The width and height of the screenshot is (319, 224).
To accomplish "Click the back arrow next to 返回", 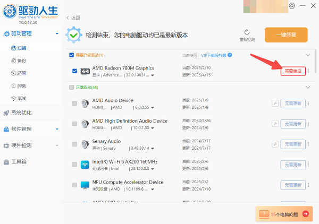I will tap(68, 18).
